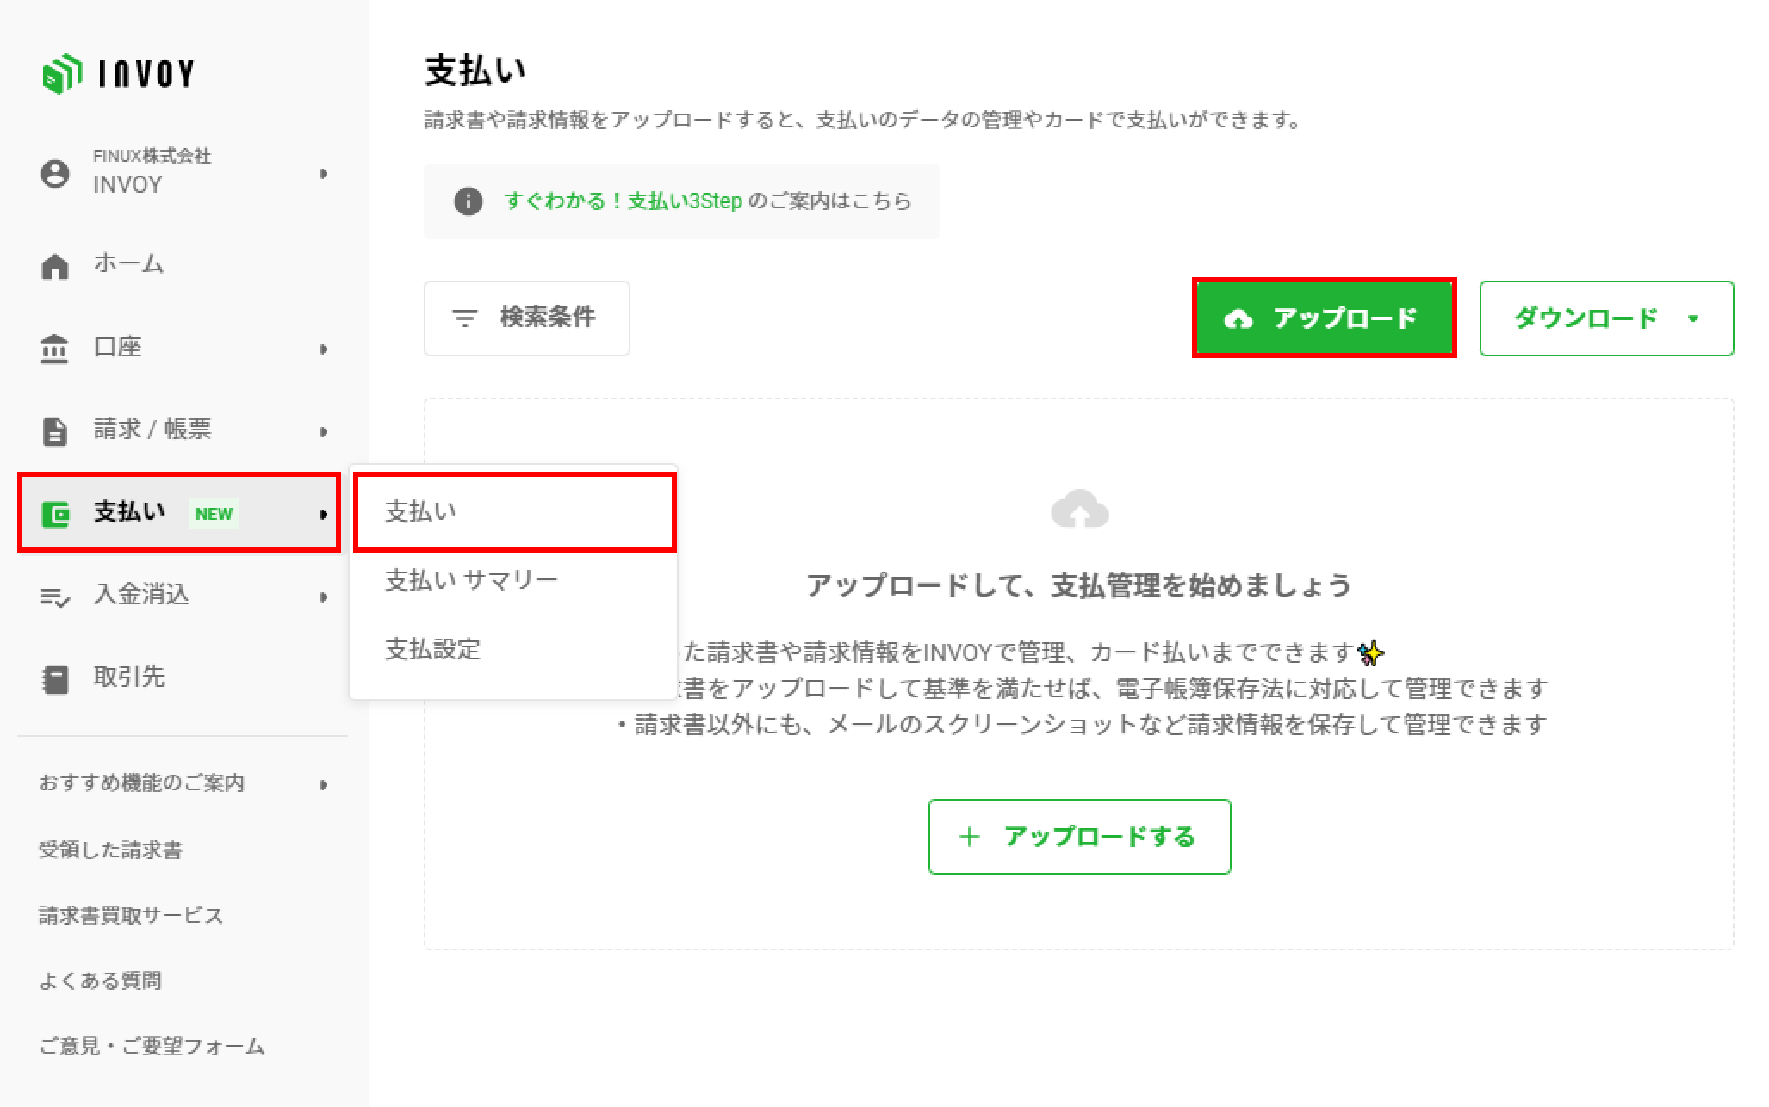Expand おすすめ機能のご案内 arrow
Screen dimensions: 1769x1107
[324, 784]
